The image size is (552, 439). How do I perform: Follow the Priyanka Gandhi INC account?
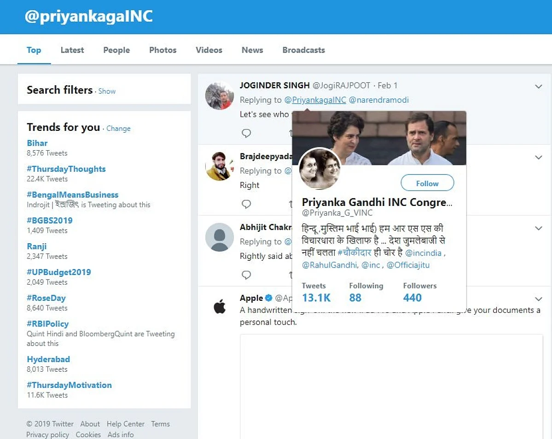pyautogui.click(x=427, y=183)
